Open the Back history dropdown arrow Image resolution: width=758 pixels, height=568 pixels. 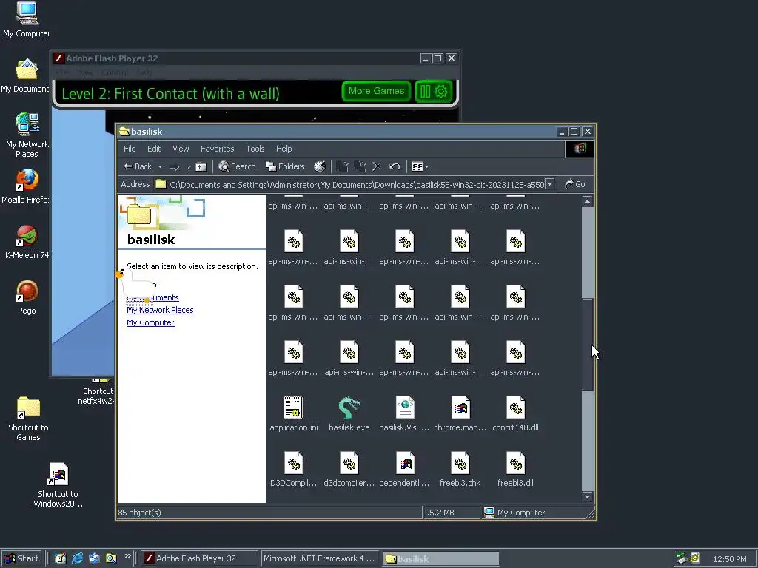coord(160,166)
